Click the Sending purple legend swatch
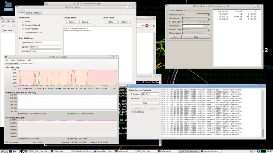Viewport: 273px width, 153px height. (x=68, y=138)
